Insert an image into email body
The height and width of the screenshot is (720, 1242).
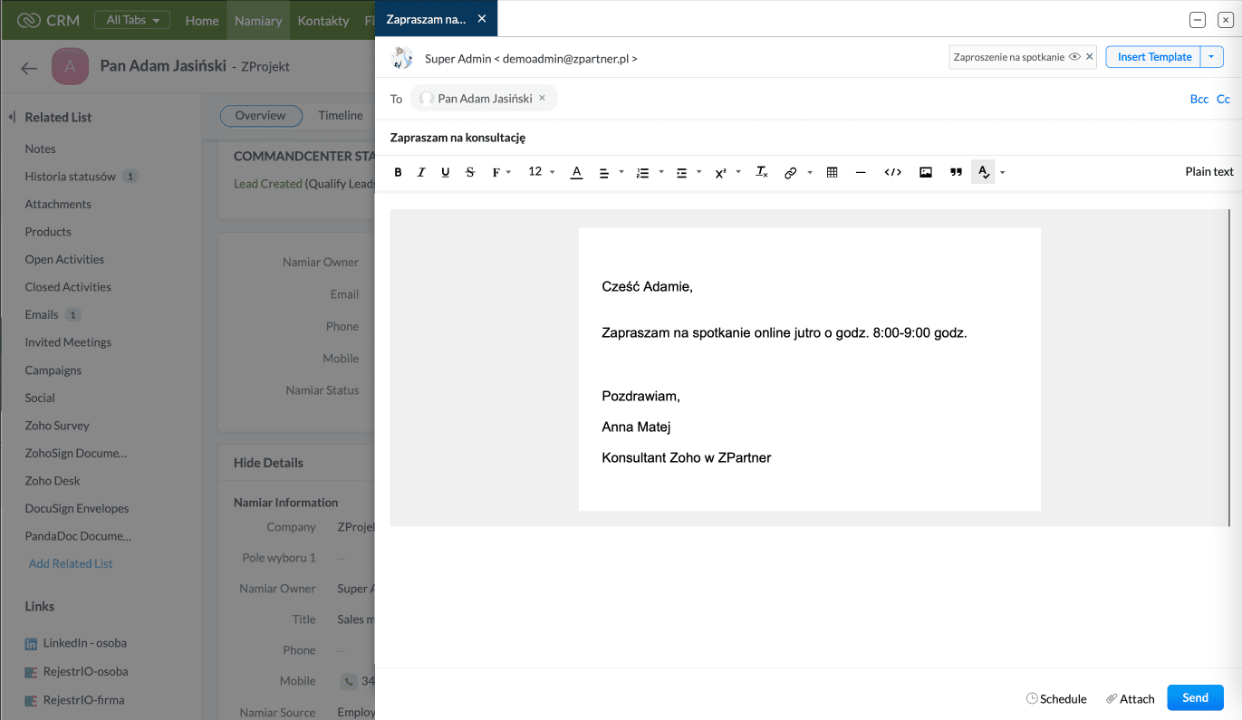pos(925,172)
